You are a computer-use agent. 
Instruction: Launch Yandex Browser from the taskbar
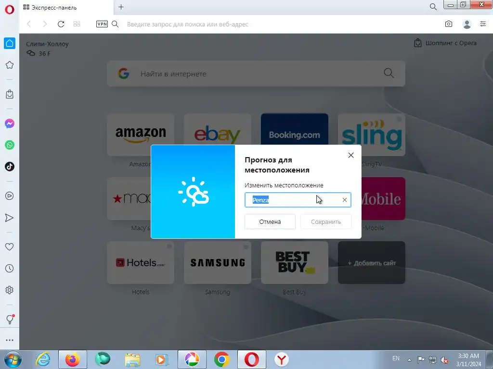click(x=281, y=359)
